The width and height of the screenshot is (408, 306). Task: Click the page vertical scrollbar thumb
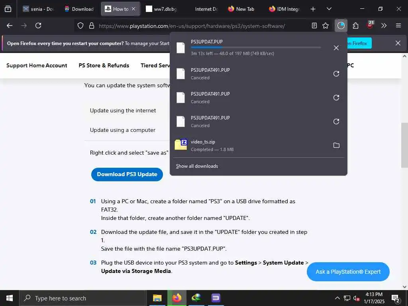(404, 145)
